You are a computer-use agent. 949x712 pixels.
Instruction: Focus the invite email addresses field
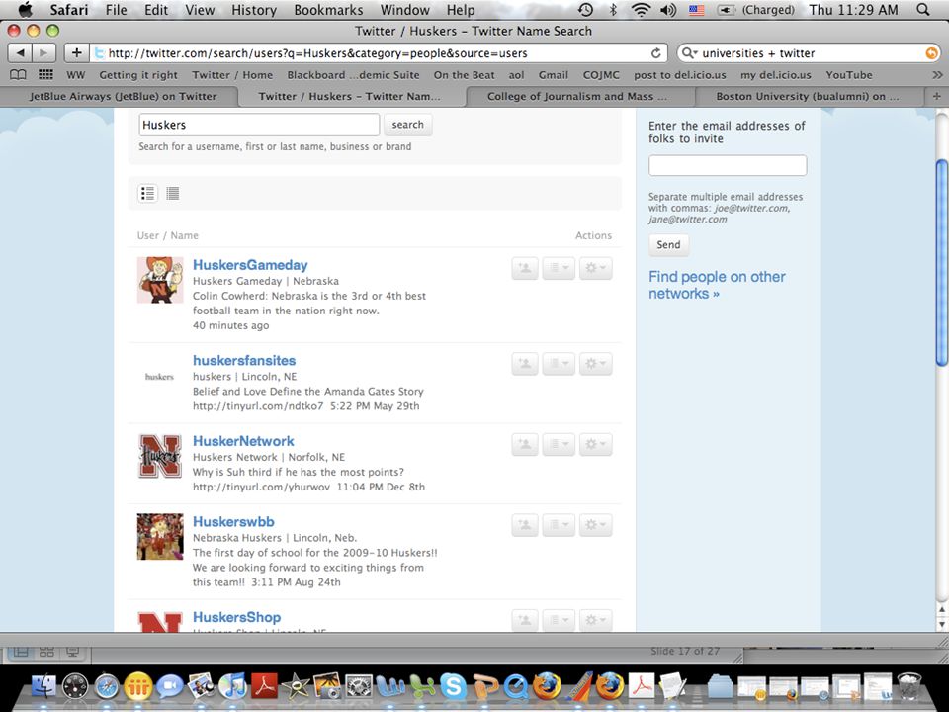coord(728,165)
